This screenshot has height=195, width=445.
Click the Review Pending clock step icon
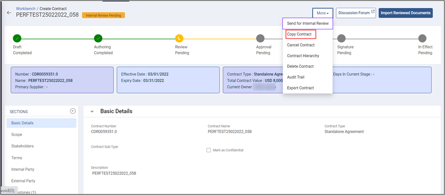pyautogui.click(x=179, y=38)
